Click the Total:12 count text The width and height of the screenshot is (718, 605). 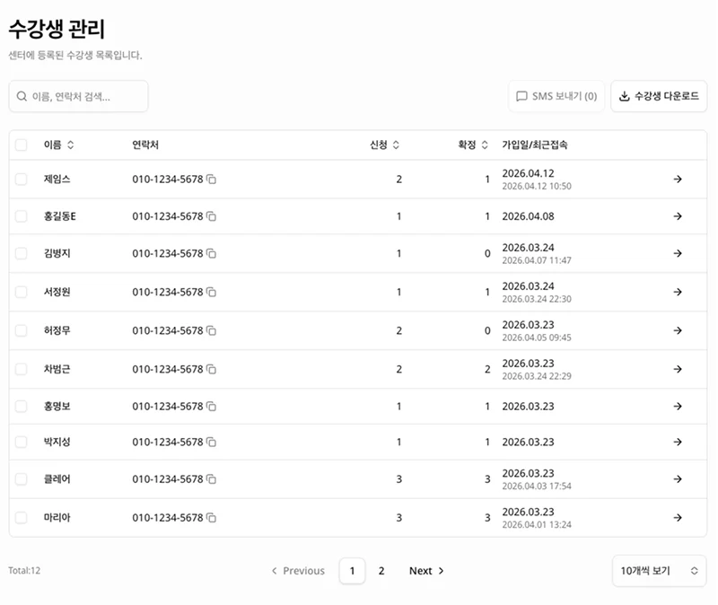point(24,571)
